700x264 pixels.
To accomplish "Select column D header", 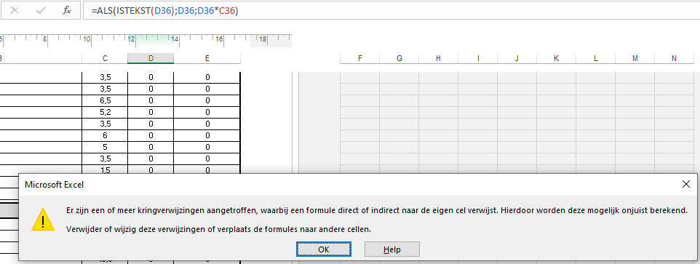I will click(151, 58).
